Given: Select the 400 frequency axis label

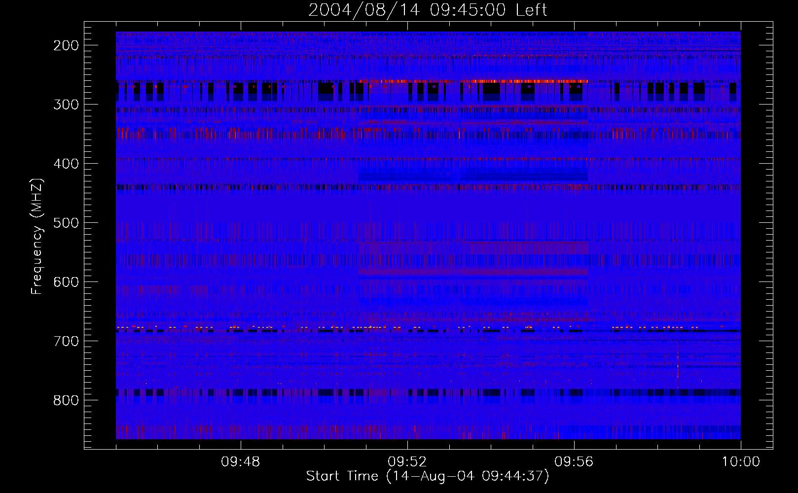Looking at the screenshot, I should click(66, 164).
